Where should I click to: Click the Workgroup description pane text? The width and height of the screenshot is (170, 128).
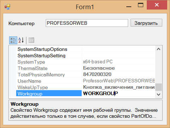coord(84,113)
